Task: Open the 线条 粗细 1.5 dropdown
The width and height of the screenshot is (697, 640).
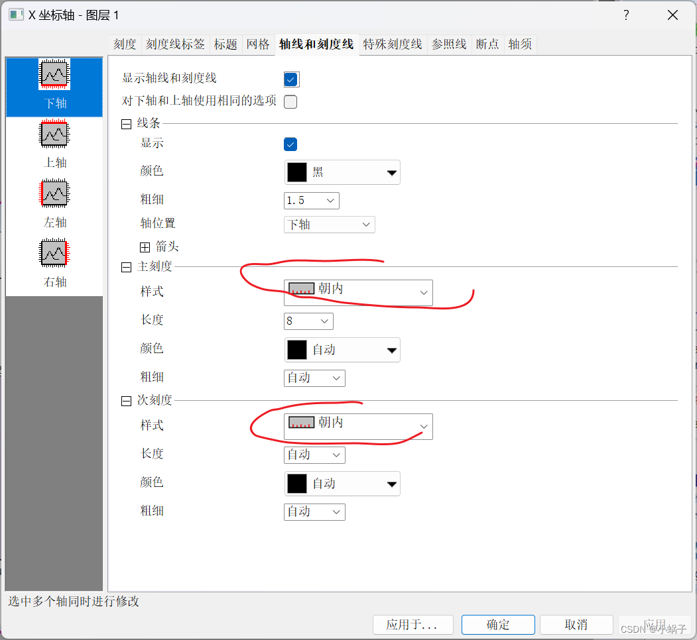Action: point(312,201)
